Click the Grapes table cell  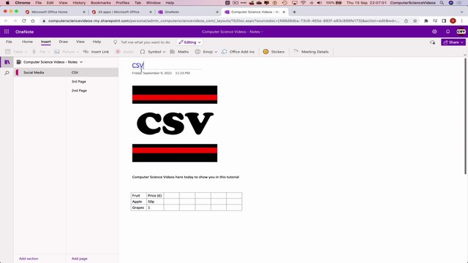(x=139, y=207)
